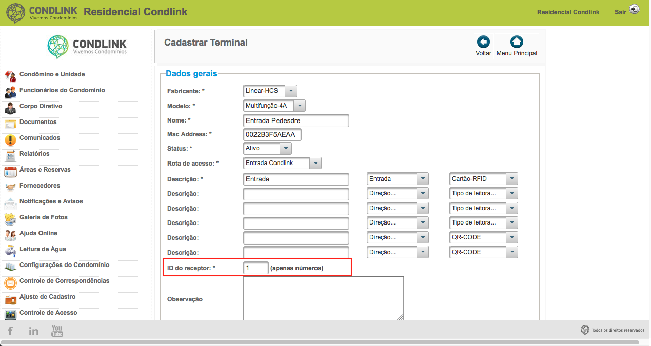Click the Sair link text
This screenshot has width=651, height=346.
620,12
